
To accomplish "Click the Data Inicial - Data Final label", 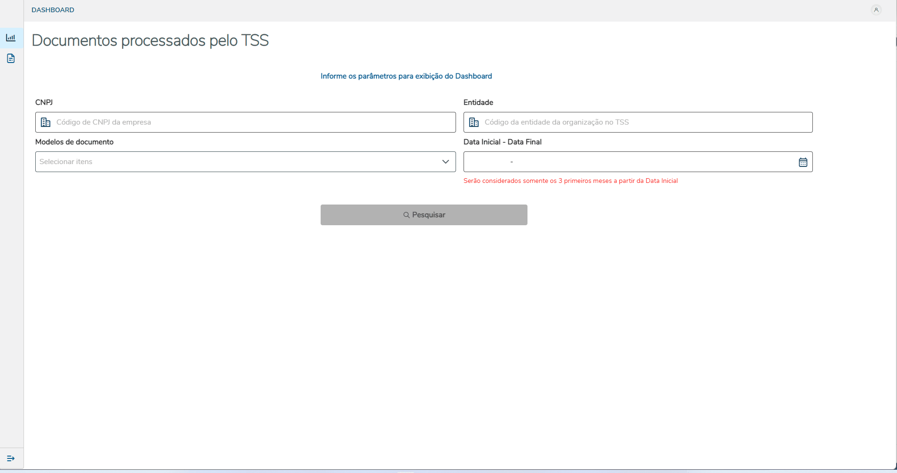I will tap(503, 142).
